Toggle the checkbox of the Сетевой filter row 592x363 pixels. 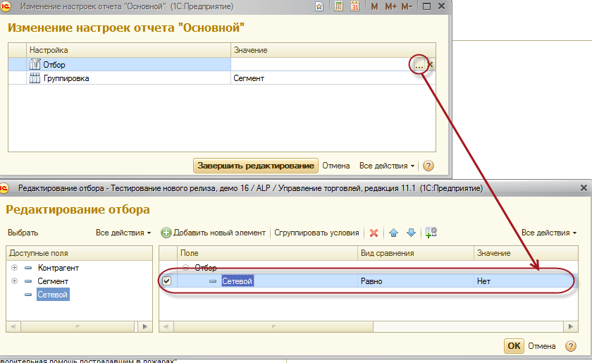point(166,281)
